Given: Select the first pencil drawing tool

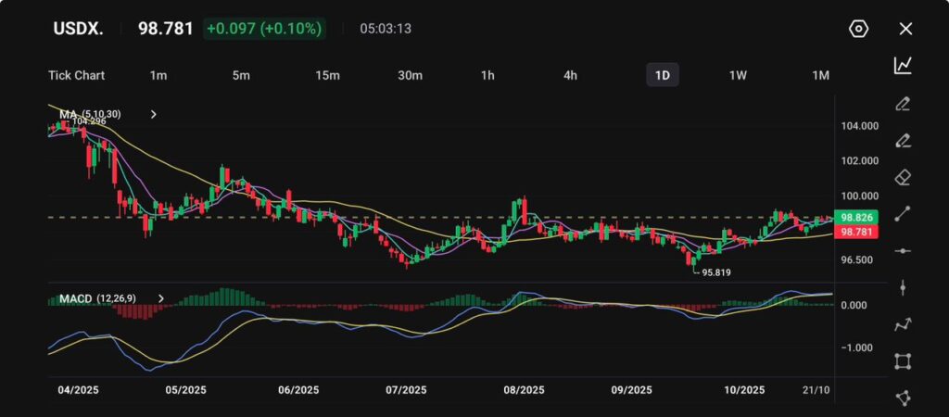Looking at the screenshot, I should [x=903, y=103].
